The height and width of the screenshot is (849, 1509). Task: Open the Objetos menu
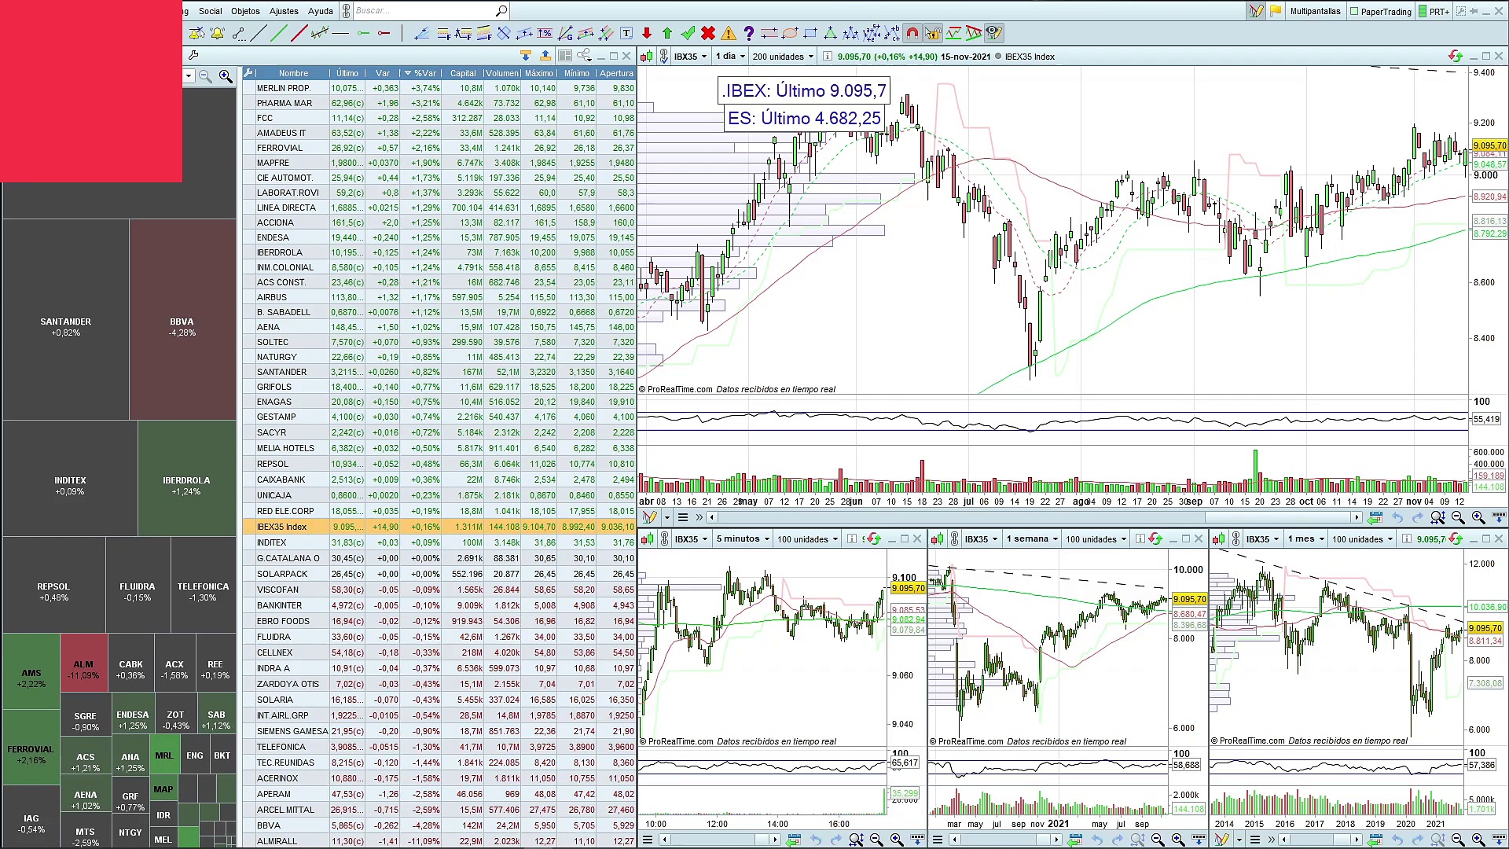(x=245, y=11)
